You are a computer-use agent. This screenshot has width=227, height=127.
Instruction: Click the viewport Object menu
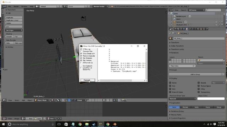coord(30,100)
